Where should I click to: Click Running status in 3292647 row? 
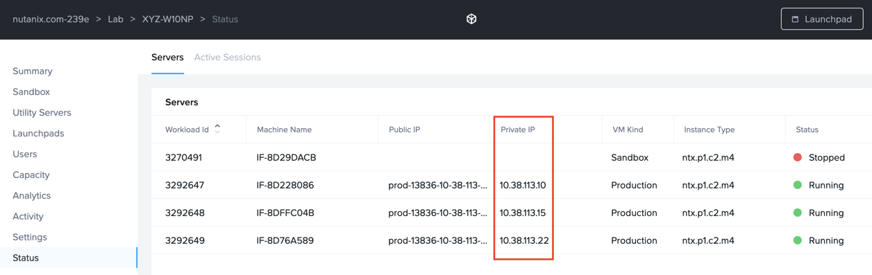coord(826,185)
